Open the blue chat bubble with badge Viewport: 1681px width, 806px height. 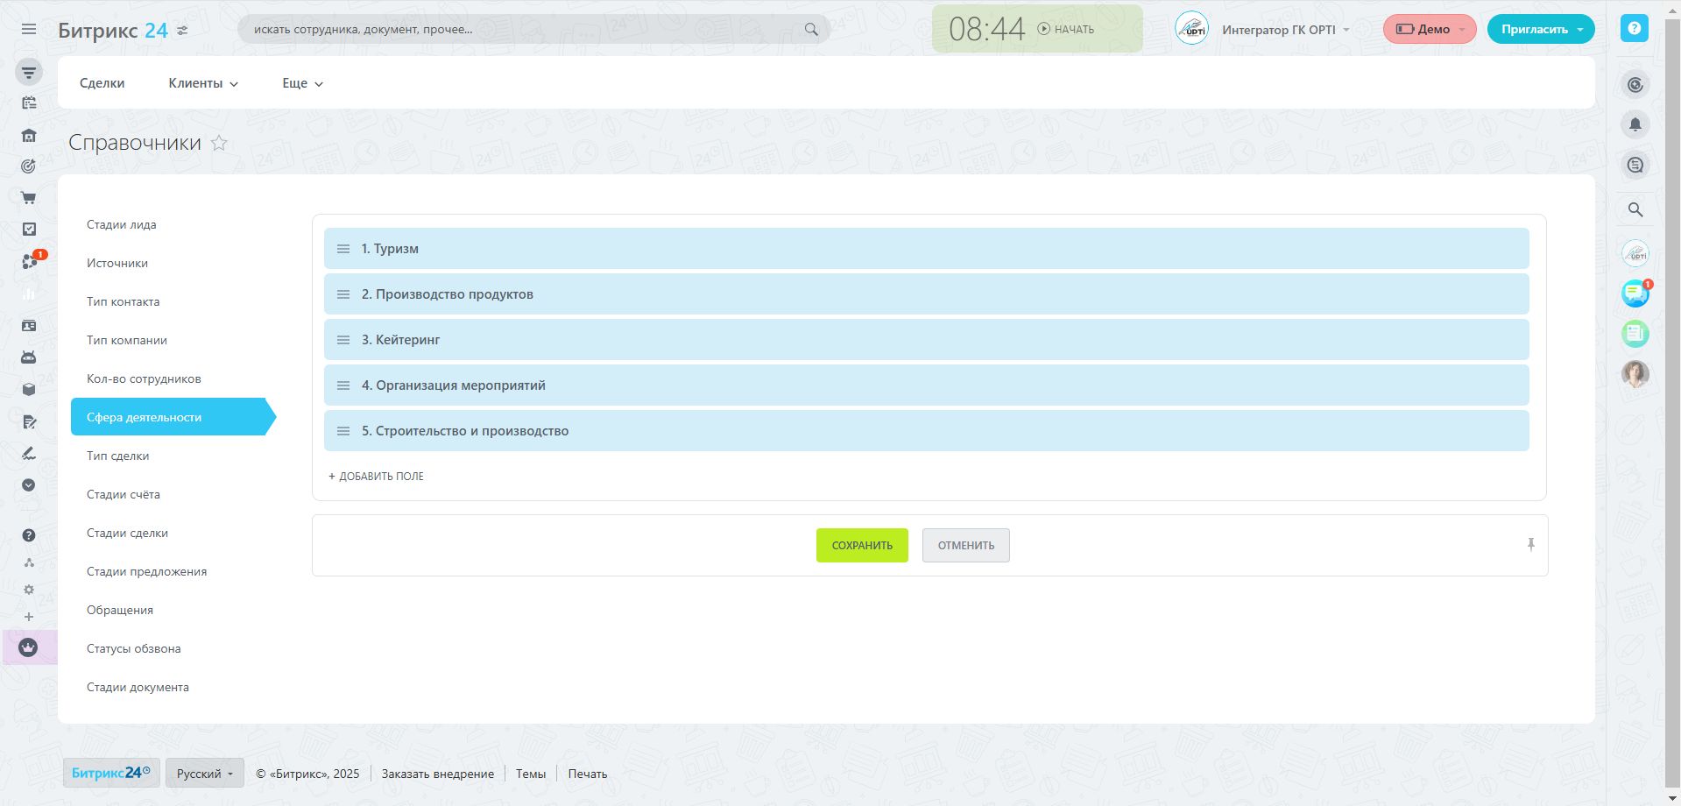click(1635, 293)
